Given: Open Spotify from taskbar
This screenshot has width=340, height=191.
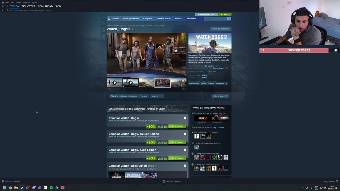Looking at the screenshot, I should pos(51,188).
